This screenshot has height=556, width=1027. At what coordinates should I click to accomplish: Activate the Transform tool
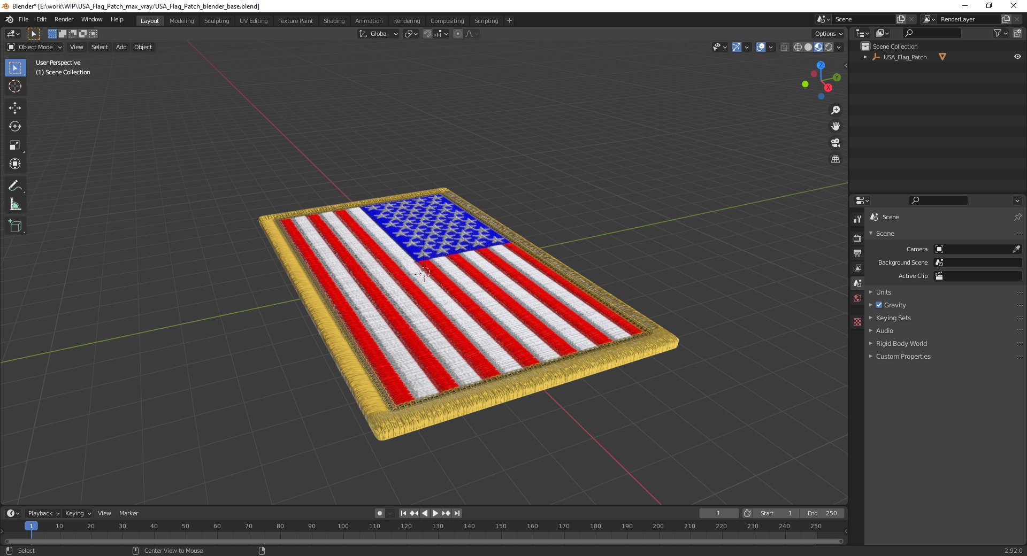pyautogui.click(x=15, y=164)
